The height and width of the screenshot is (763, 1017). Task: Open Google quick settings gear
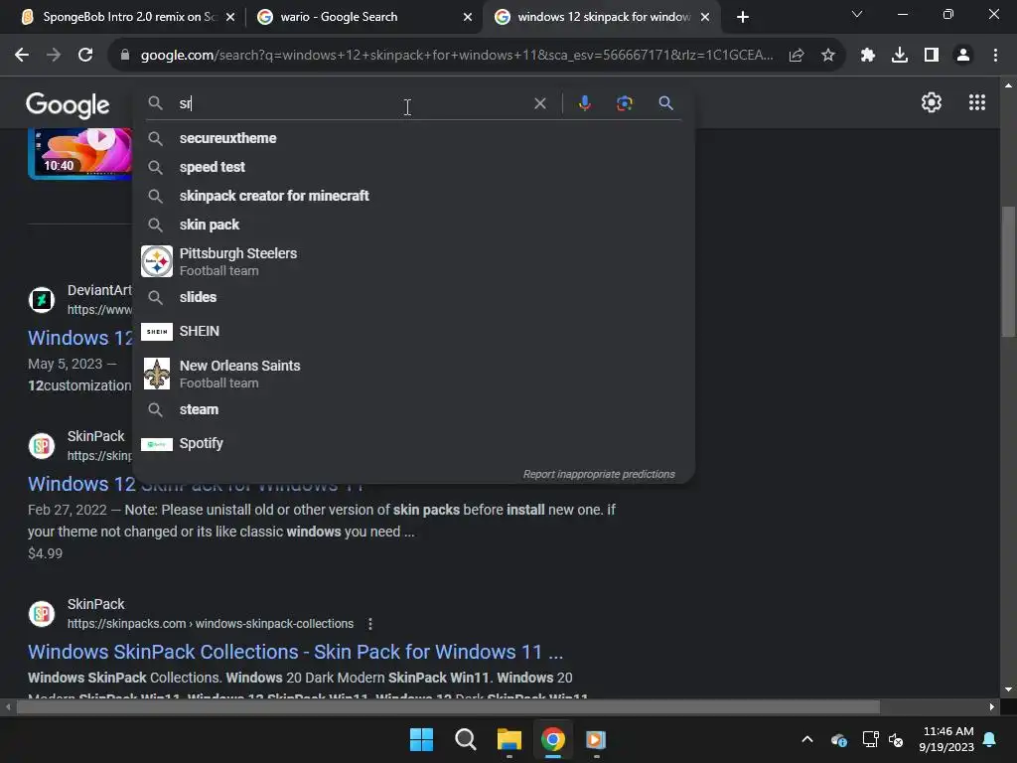932,102
